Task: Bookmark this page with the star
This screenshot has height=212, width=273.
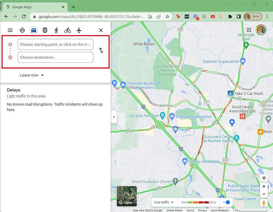Action: pos(167,16)
